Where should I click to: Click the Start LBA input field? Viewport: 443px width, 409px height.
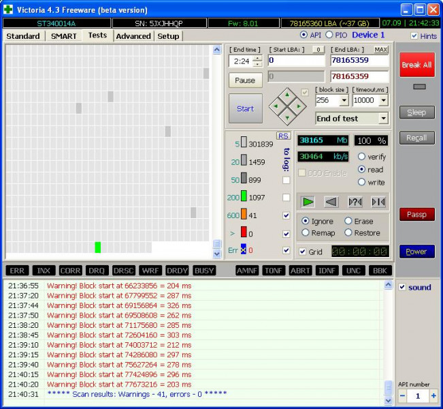296,60
